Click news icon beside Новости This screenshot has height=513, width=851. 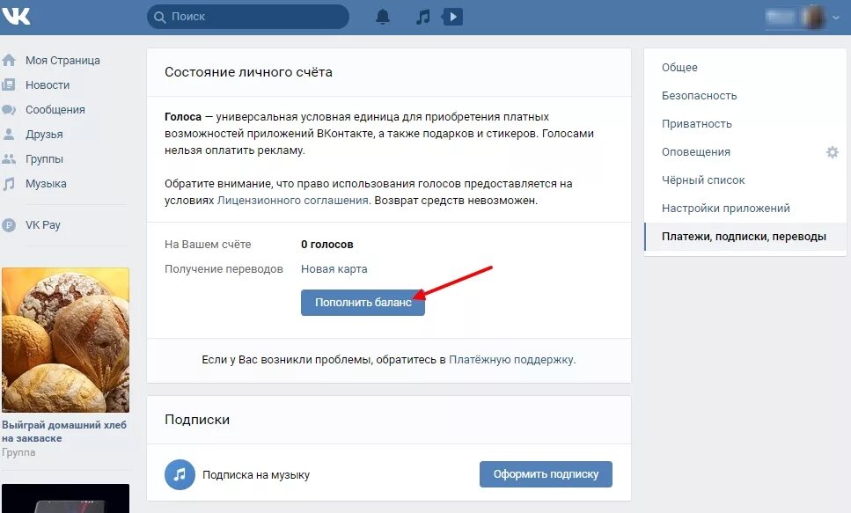(9, 84)
